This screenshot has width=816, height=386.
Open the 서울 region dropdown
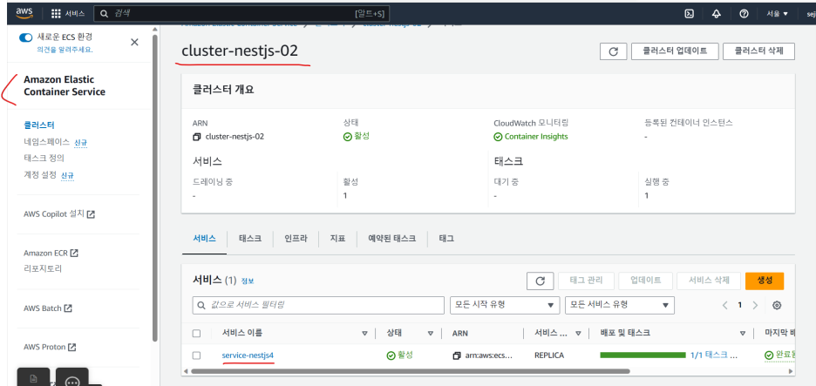click(x=777, y=14)
